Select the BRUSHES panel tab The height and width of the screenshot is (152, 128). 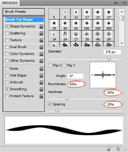(x=10, y=3)
